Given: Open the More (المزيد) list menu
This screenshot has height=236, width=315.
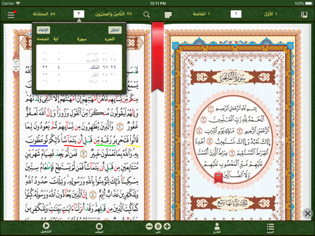Looking at the screenshot, I should [x=270, y=228].
